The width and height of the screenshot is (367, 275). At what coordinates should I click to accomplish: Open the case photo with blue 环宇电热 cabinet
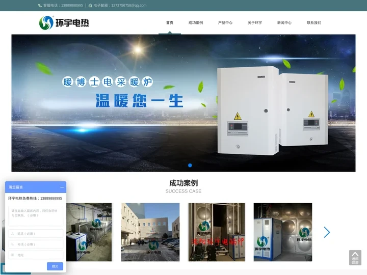click(283, 232)
